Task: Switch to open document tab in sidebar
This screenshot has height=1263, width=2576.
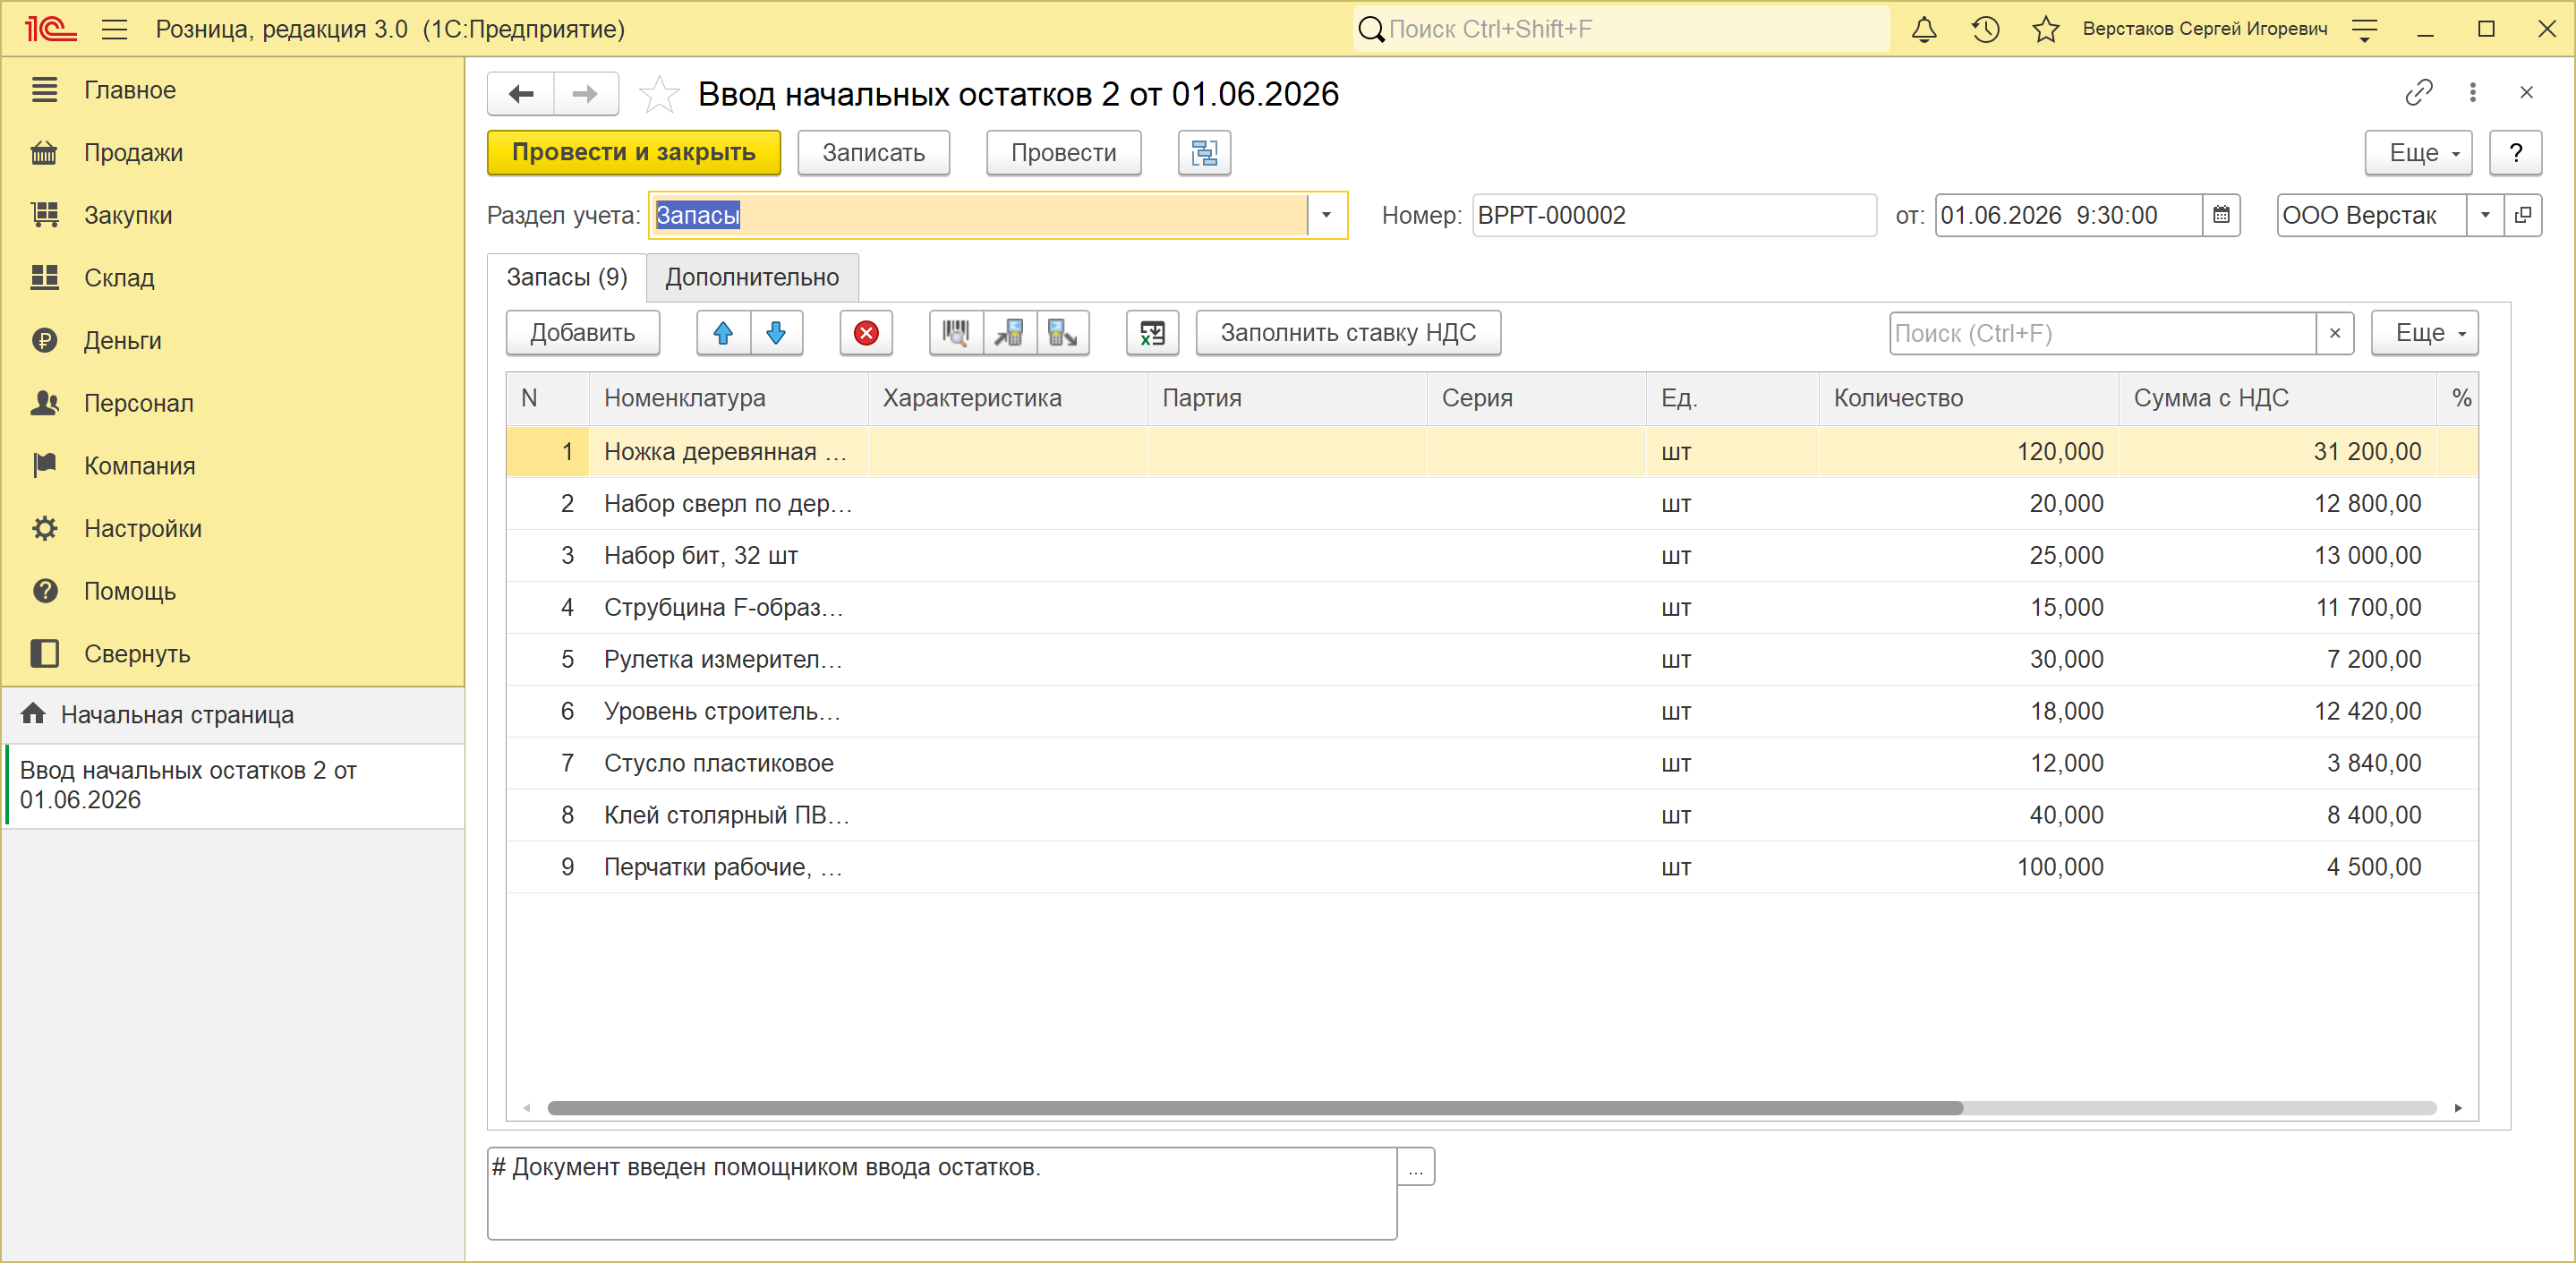Action: [234, 785]
